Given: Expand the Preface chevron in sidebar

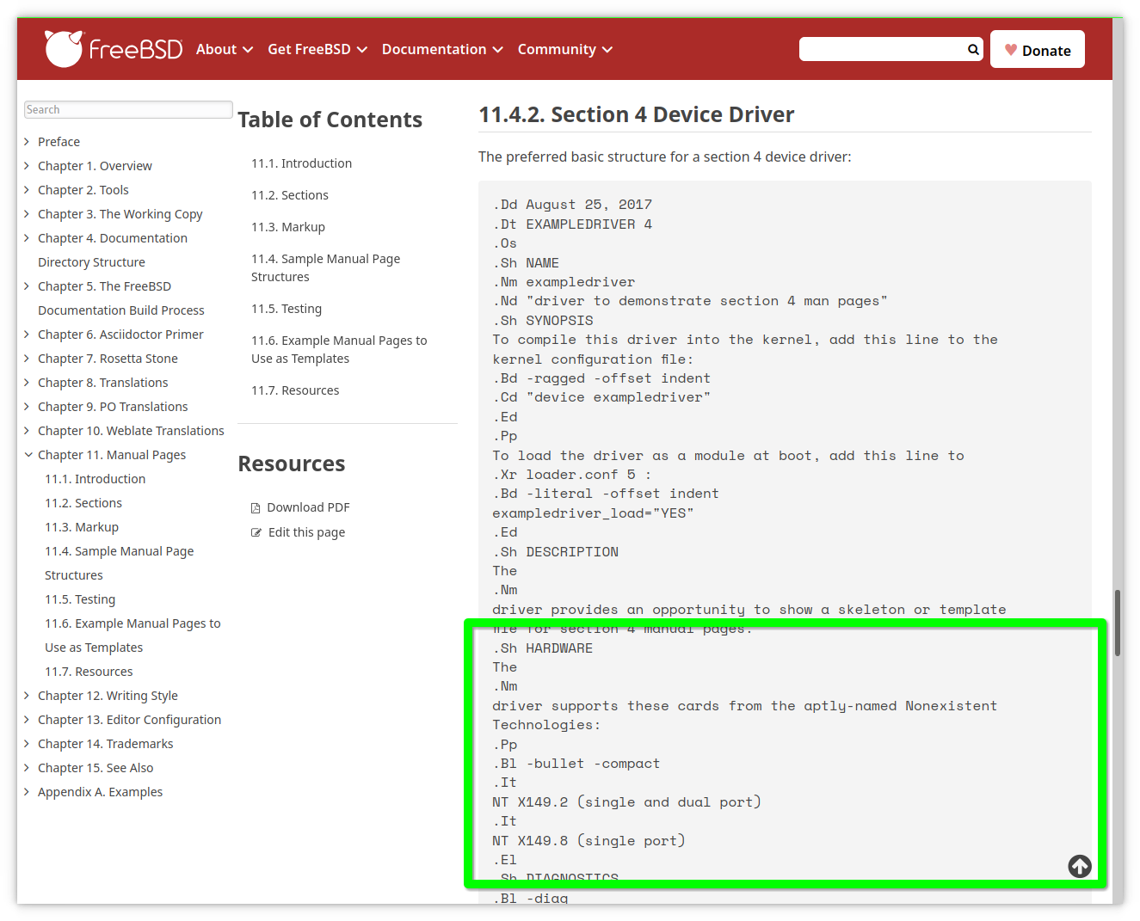Looking at the screenshot, I should click(x=28, y=142).
